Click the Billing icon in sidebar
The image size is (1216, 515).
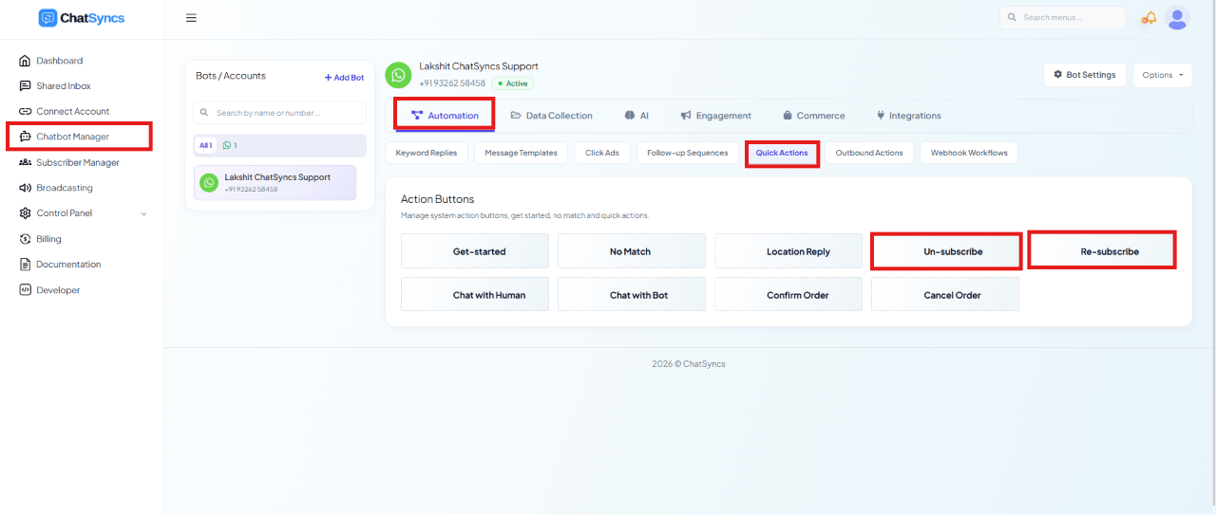(x=26, y=239)
